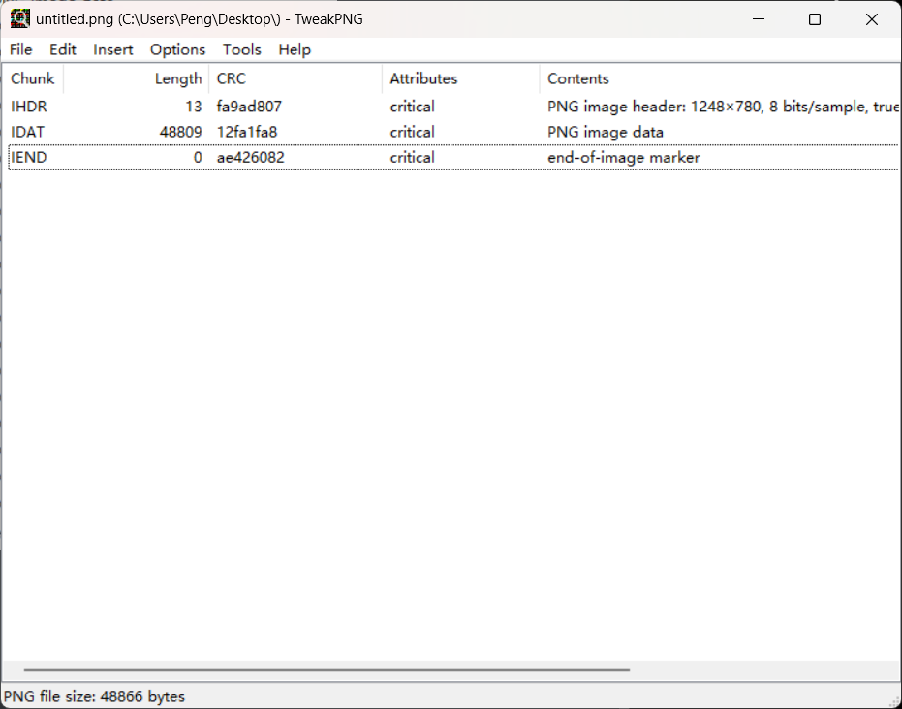Open the Insert menu
Viewport: 902px width, 709px height.
coord(112,49)
